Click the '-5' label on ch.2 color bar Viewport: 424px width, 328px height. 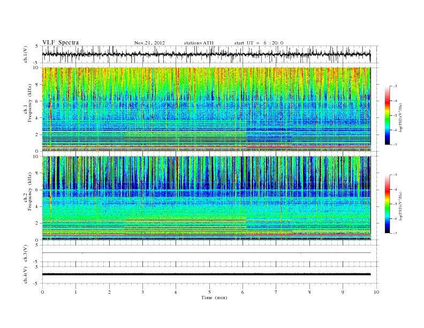[x=395, y=204]
